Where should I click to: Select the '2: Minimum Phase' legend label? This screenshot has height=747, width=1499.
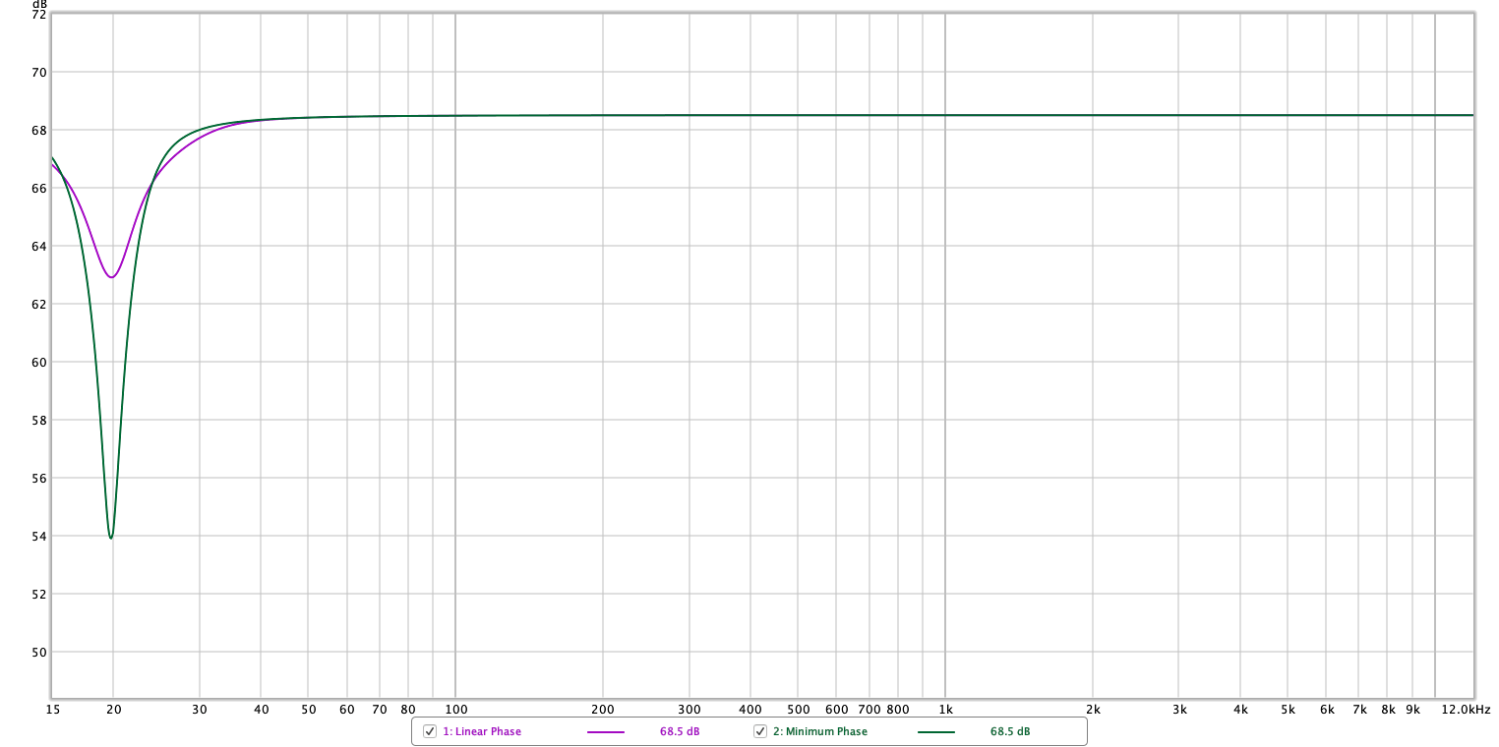(x=819, y=731)
